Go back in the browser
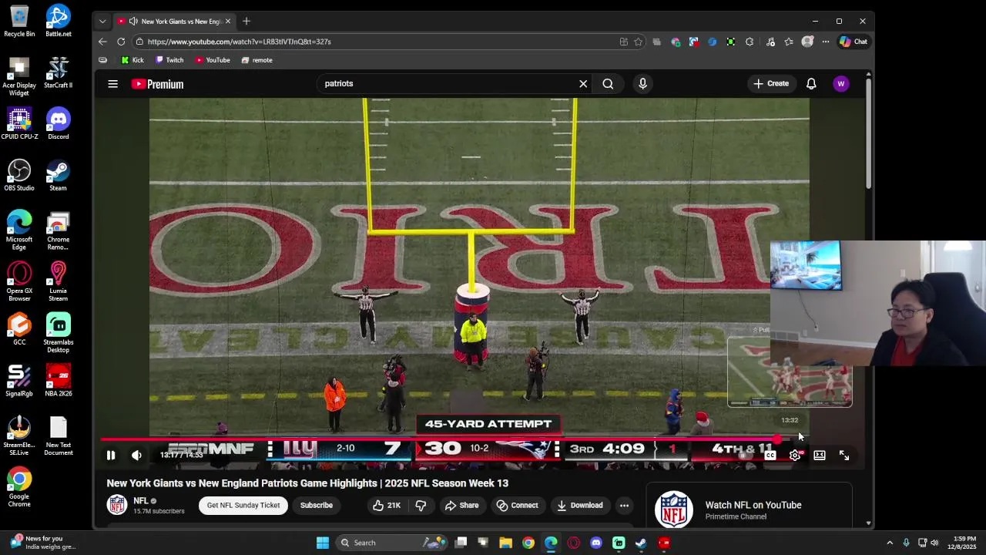This screenshot has height=555, width=986. (102, 42)
